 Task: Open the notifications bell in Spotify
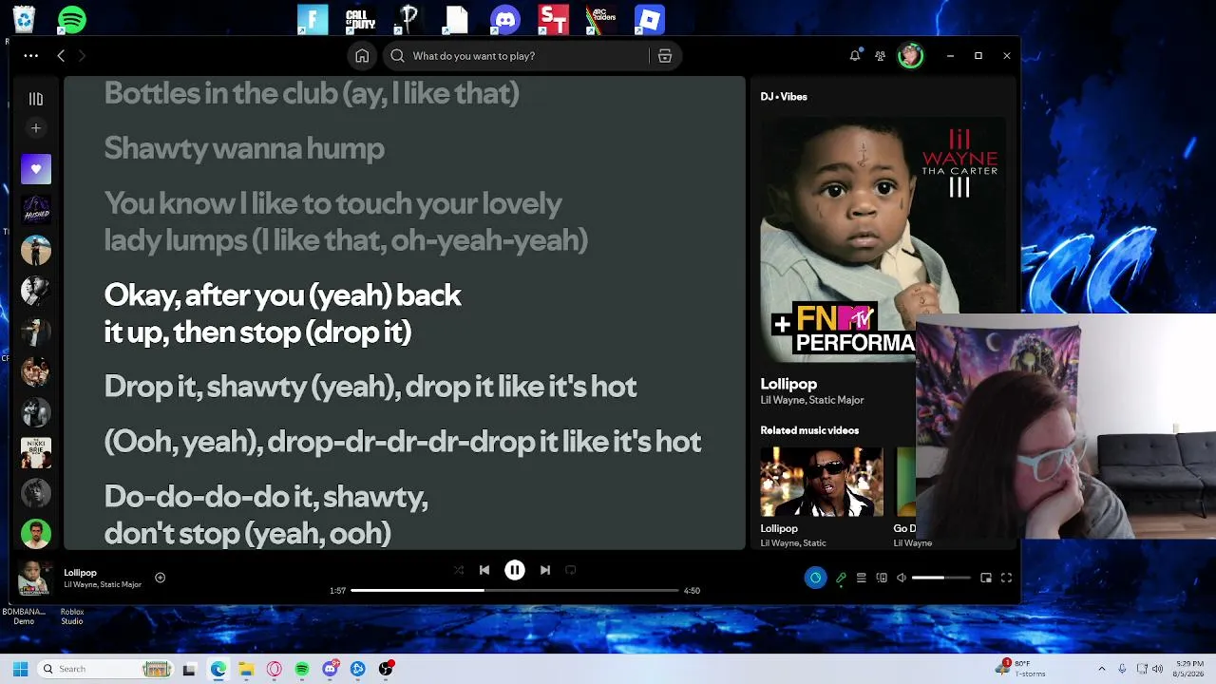(855, 56)
